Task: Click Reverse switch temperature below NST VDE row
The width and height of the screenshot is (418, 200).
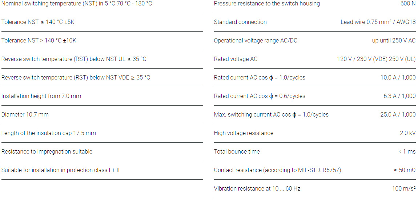Action: point(76,78)
